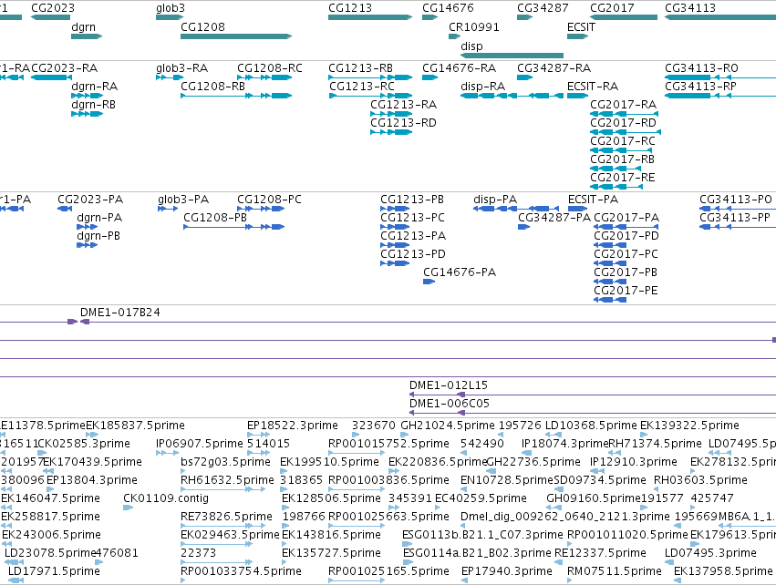
Task: Click the CG14676 gene label
Action: click(448, 8)
